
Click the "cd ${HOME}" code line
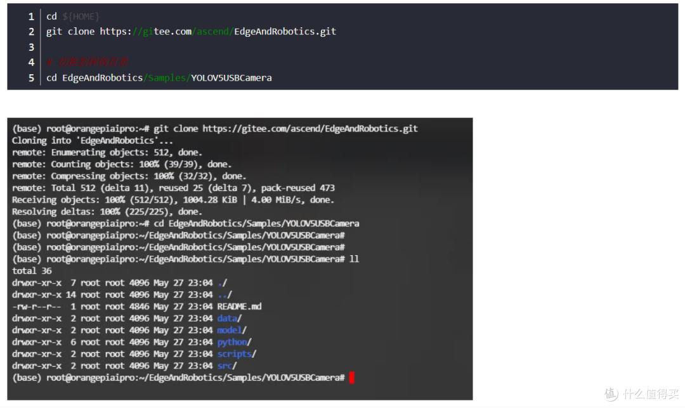[x=73, y=16]
